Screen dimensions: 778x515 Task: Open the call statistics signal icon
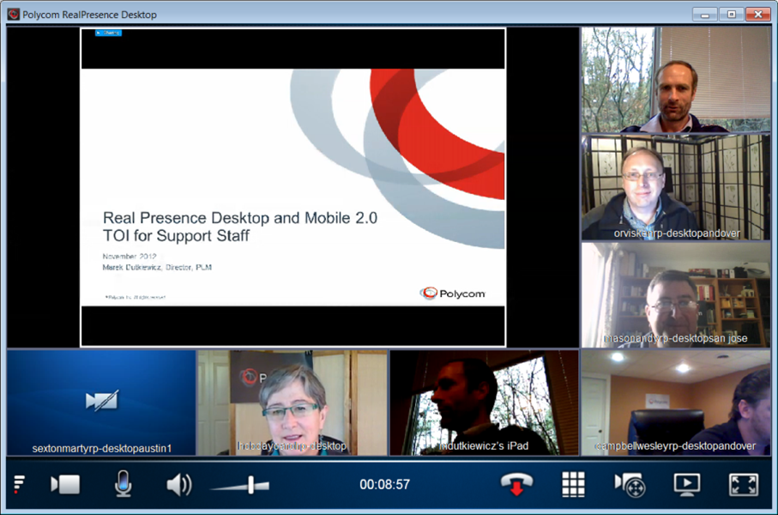coord(19,484)
